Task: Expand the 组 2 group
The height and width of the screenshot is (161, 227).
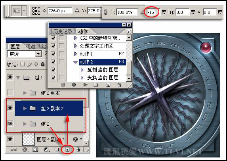Action: pos(25,124)
